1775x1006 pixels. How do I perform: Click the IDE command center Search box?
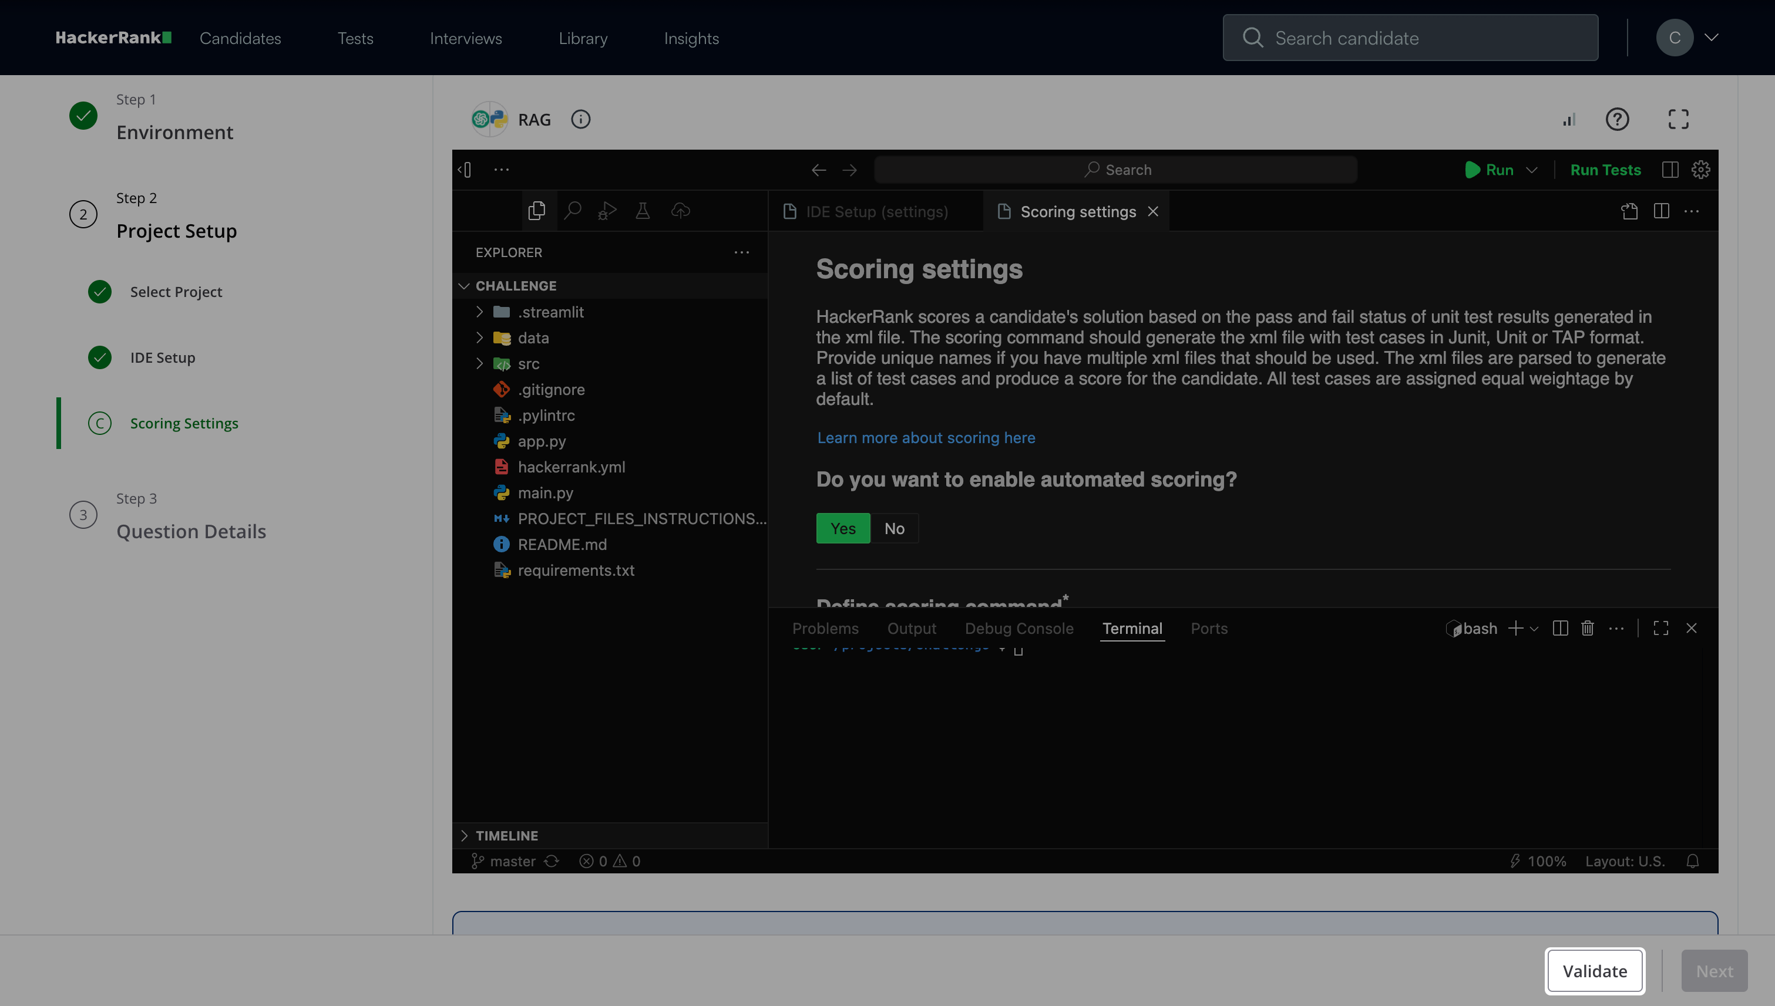(x=1115, y=170)
